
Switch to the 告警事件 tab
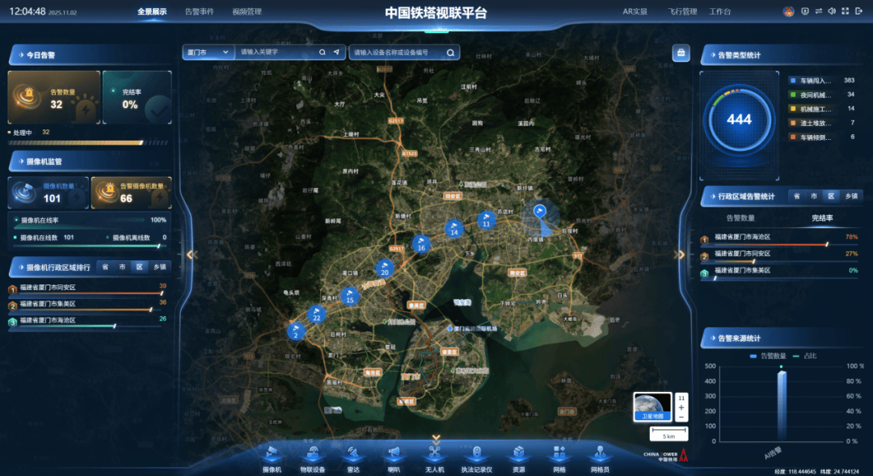(199, 12)
